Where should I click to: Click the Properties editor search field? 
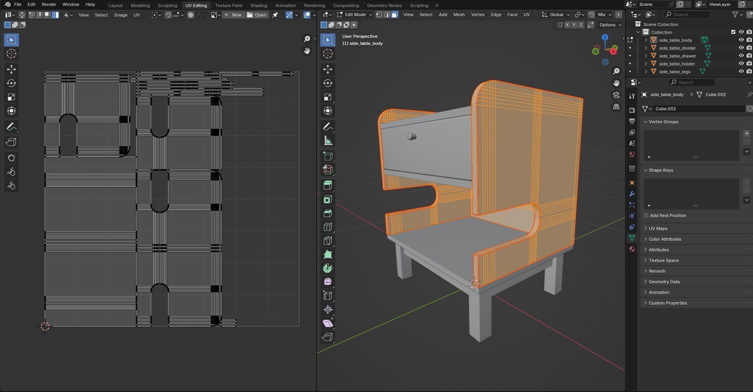coord(692,82)
